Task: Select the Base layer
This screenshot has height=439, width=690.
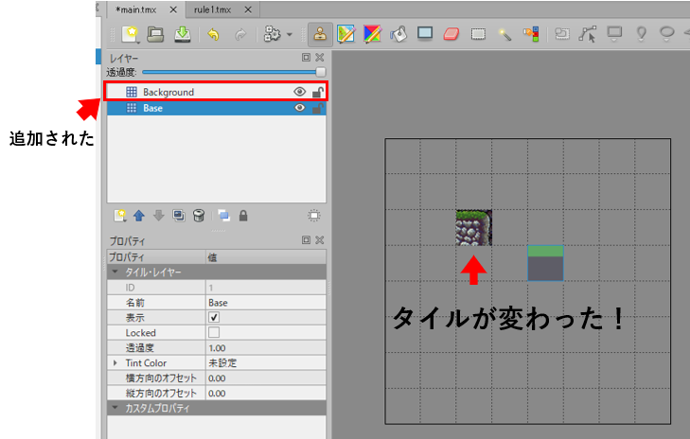Action: tap(217, 108)
